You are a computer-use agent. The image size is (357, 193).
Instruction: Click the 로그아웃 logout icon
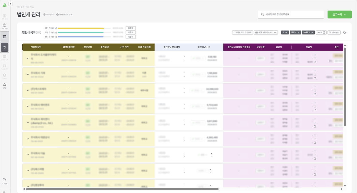[x=4, y=180]
